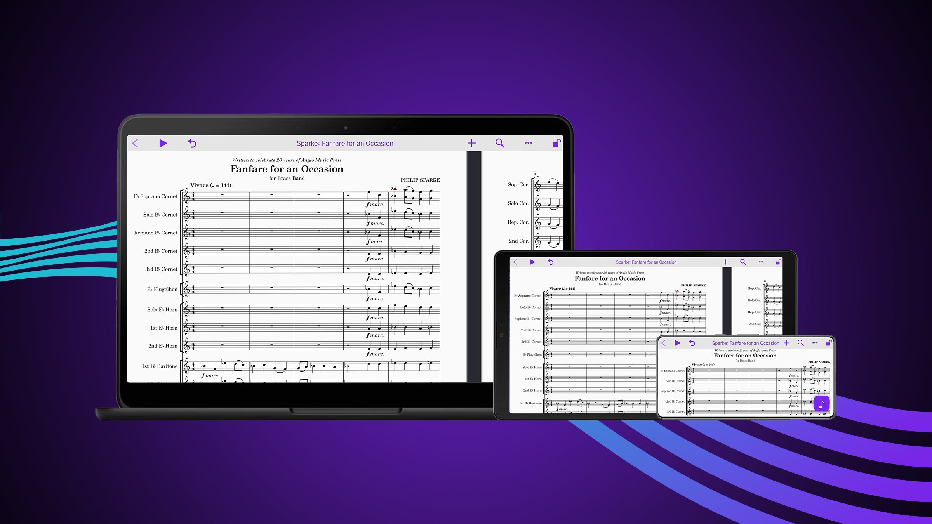This screenshot has height=524, width=932.
Task: Click the dark page divider on laptop score
Action: 474,266
